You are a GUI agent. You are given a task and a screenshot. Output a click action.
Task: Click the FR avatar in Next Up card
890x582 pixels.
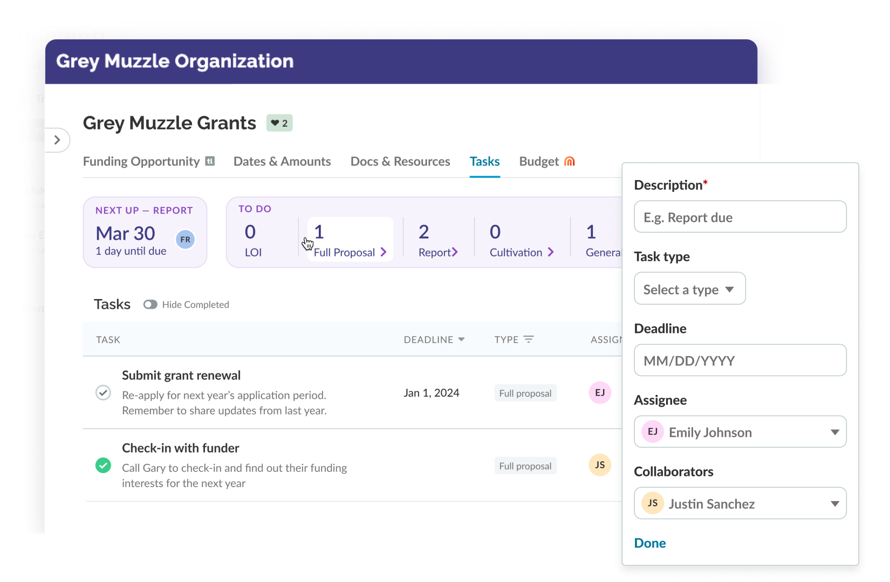(x=186, y=239)
